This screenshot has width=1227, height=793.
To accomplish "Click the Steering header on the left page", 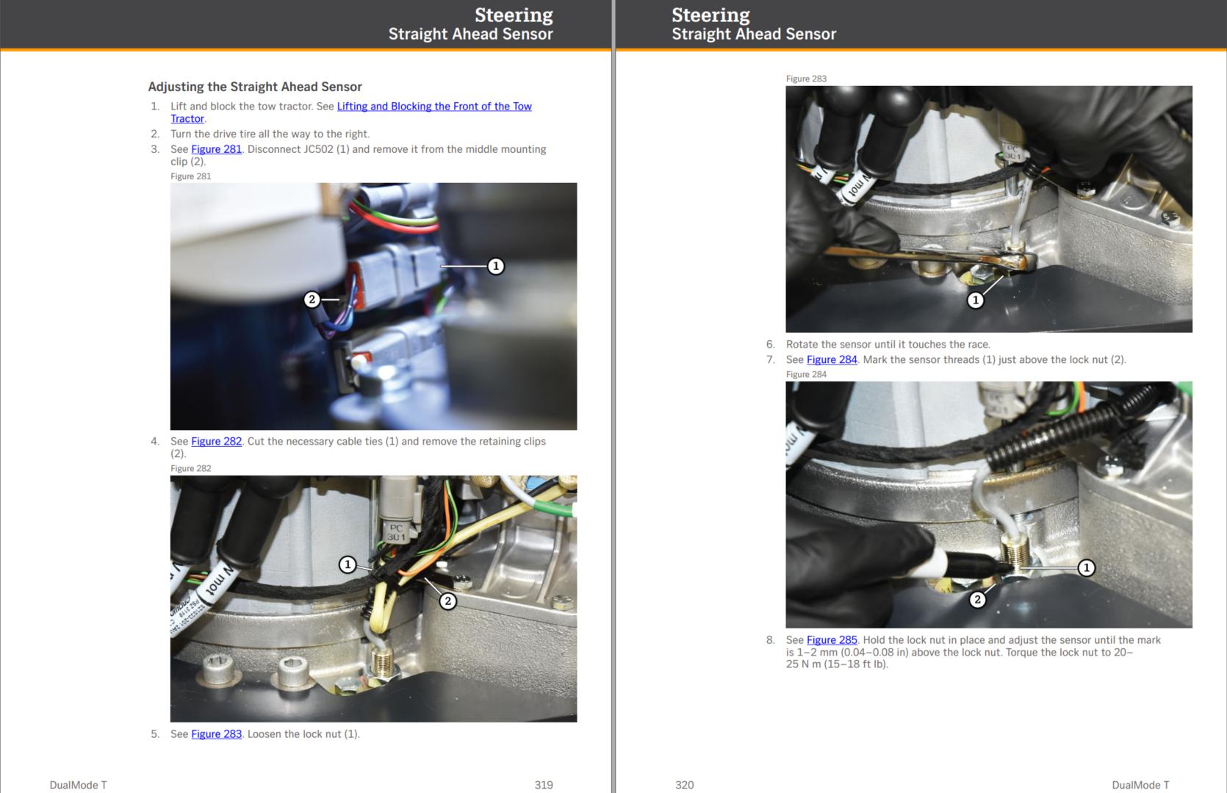I will pos(513,15).
